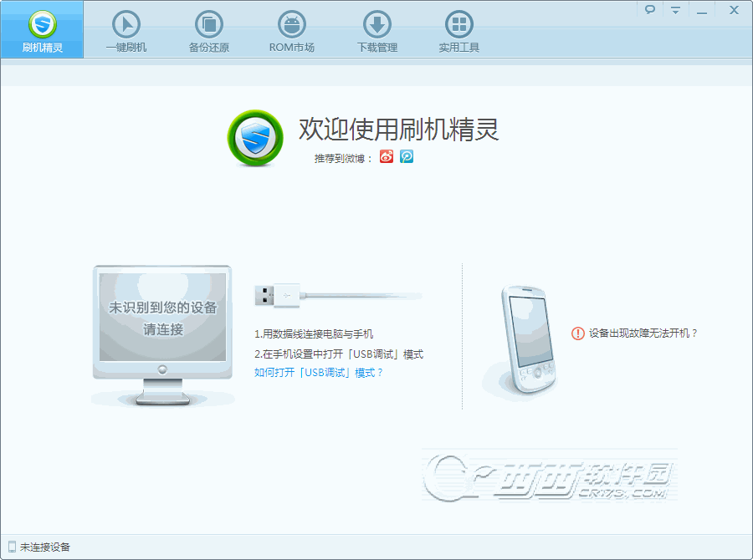
Task: Share to Tencent Weibo via blue icon
Action: click(407, 156)
